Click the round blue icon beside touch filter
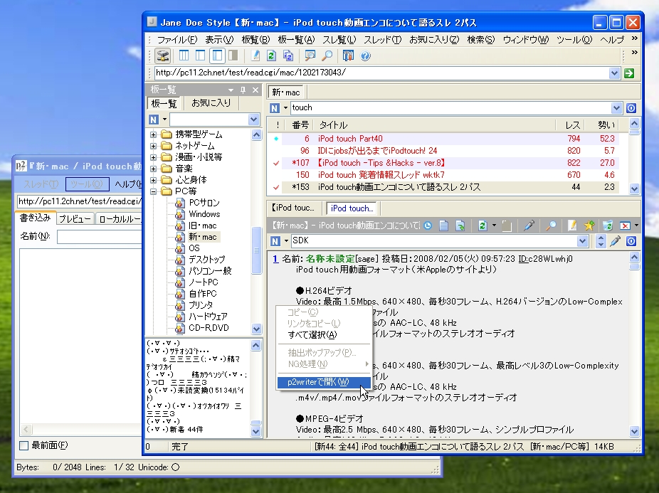Image resolution: width=659 pixels, height=493 pixels. [x=631, y=108]
